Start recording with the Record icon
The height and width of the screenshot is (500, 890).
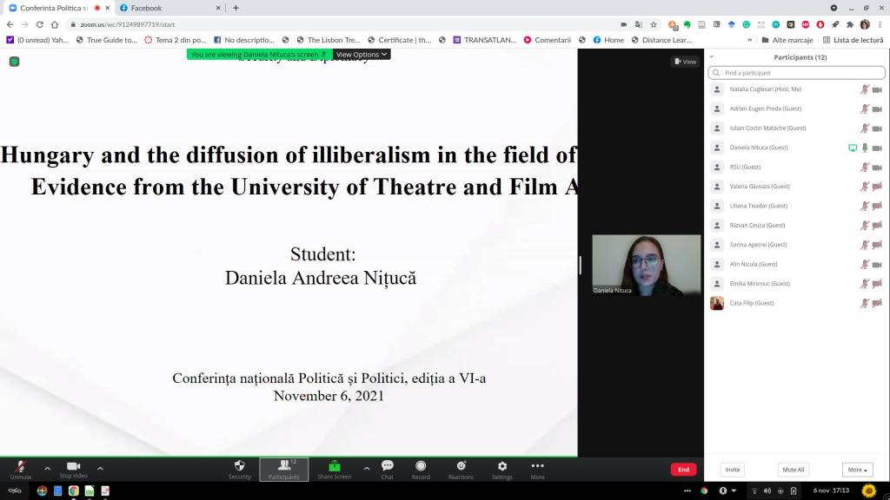(x=421, y=466)
